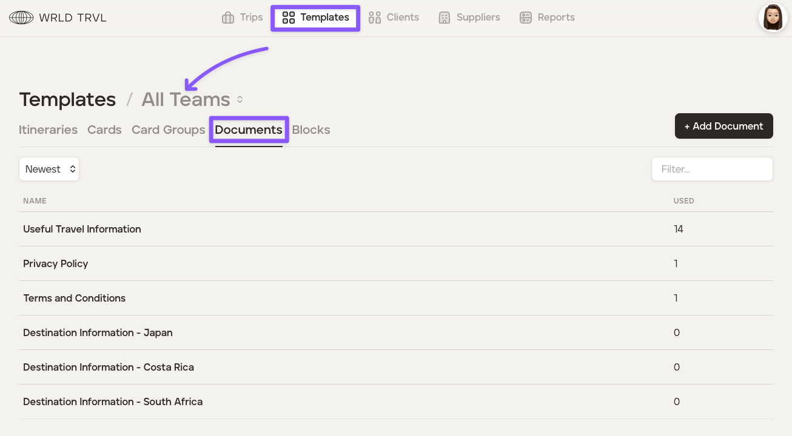Open the Newest sort dropdown
This screenshot has height=436, width=792.
(49, 170)
